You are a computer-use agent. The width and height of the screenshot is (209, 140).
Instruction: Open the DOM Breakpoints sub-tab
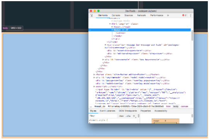click(x=128, y=111)
